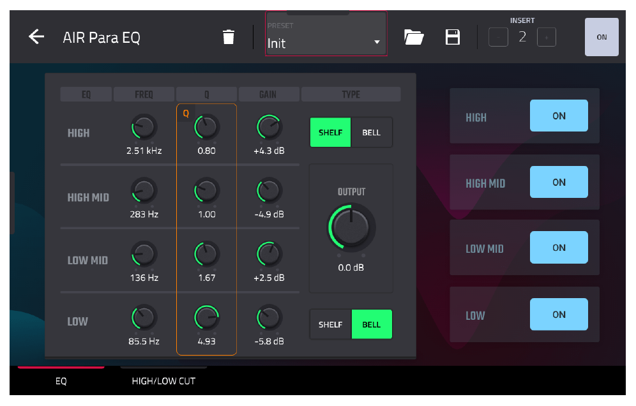Click the 1.67 Q value
636x406 pixels.
[206, 278]
